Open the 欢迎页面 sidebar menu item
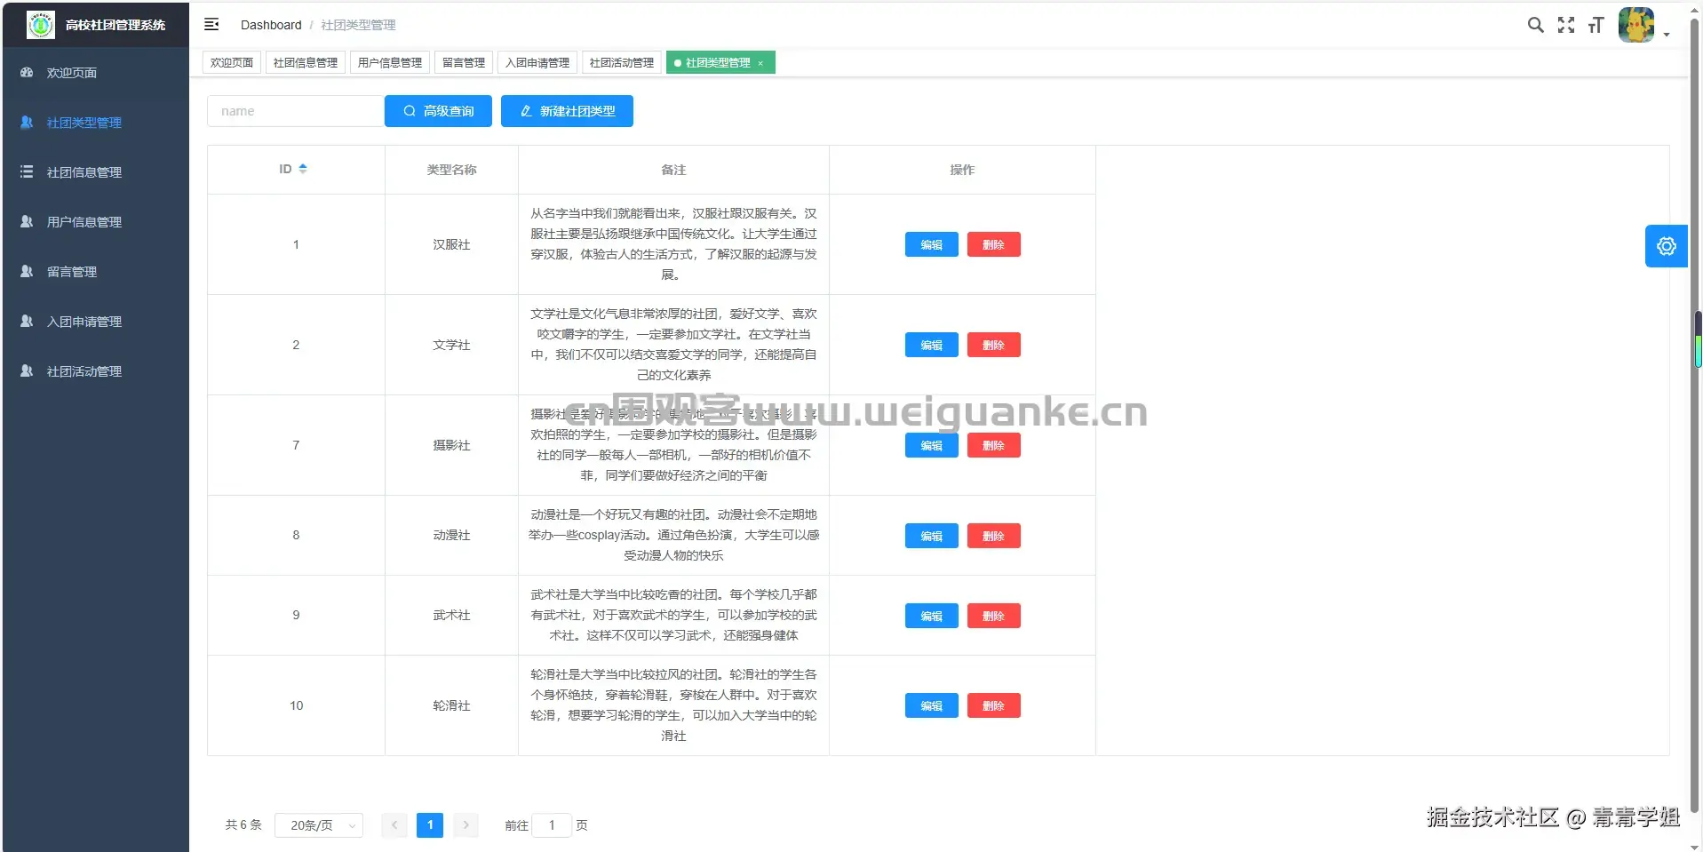The image size is (1703, 852). (95, 73)
